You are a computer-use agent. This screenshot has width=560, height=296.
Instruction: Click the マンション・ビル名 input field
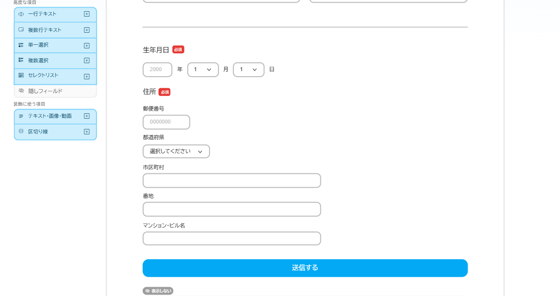click(232, 238)
